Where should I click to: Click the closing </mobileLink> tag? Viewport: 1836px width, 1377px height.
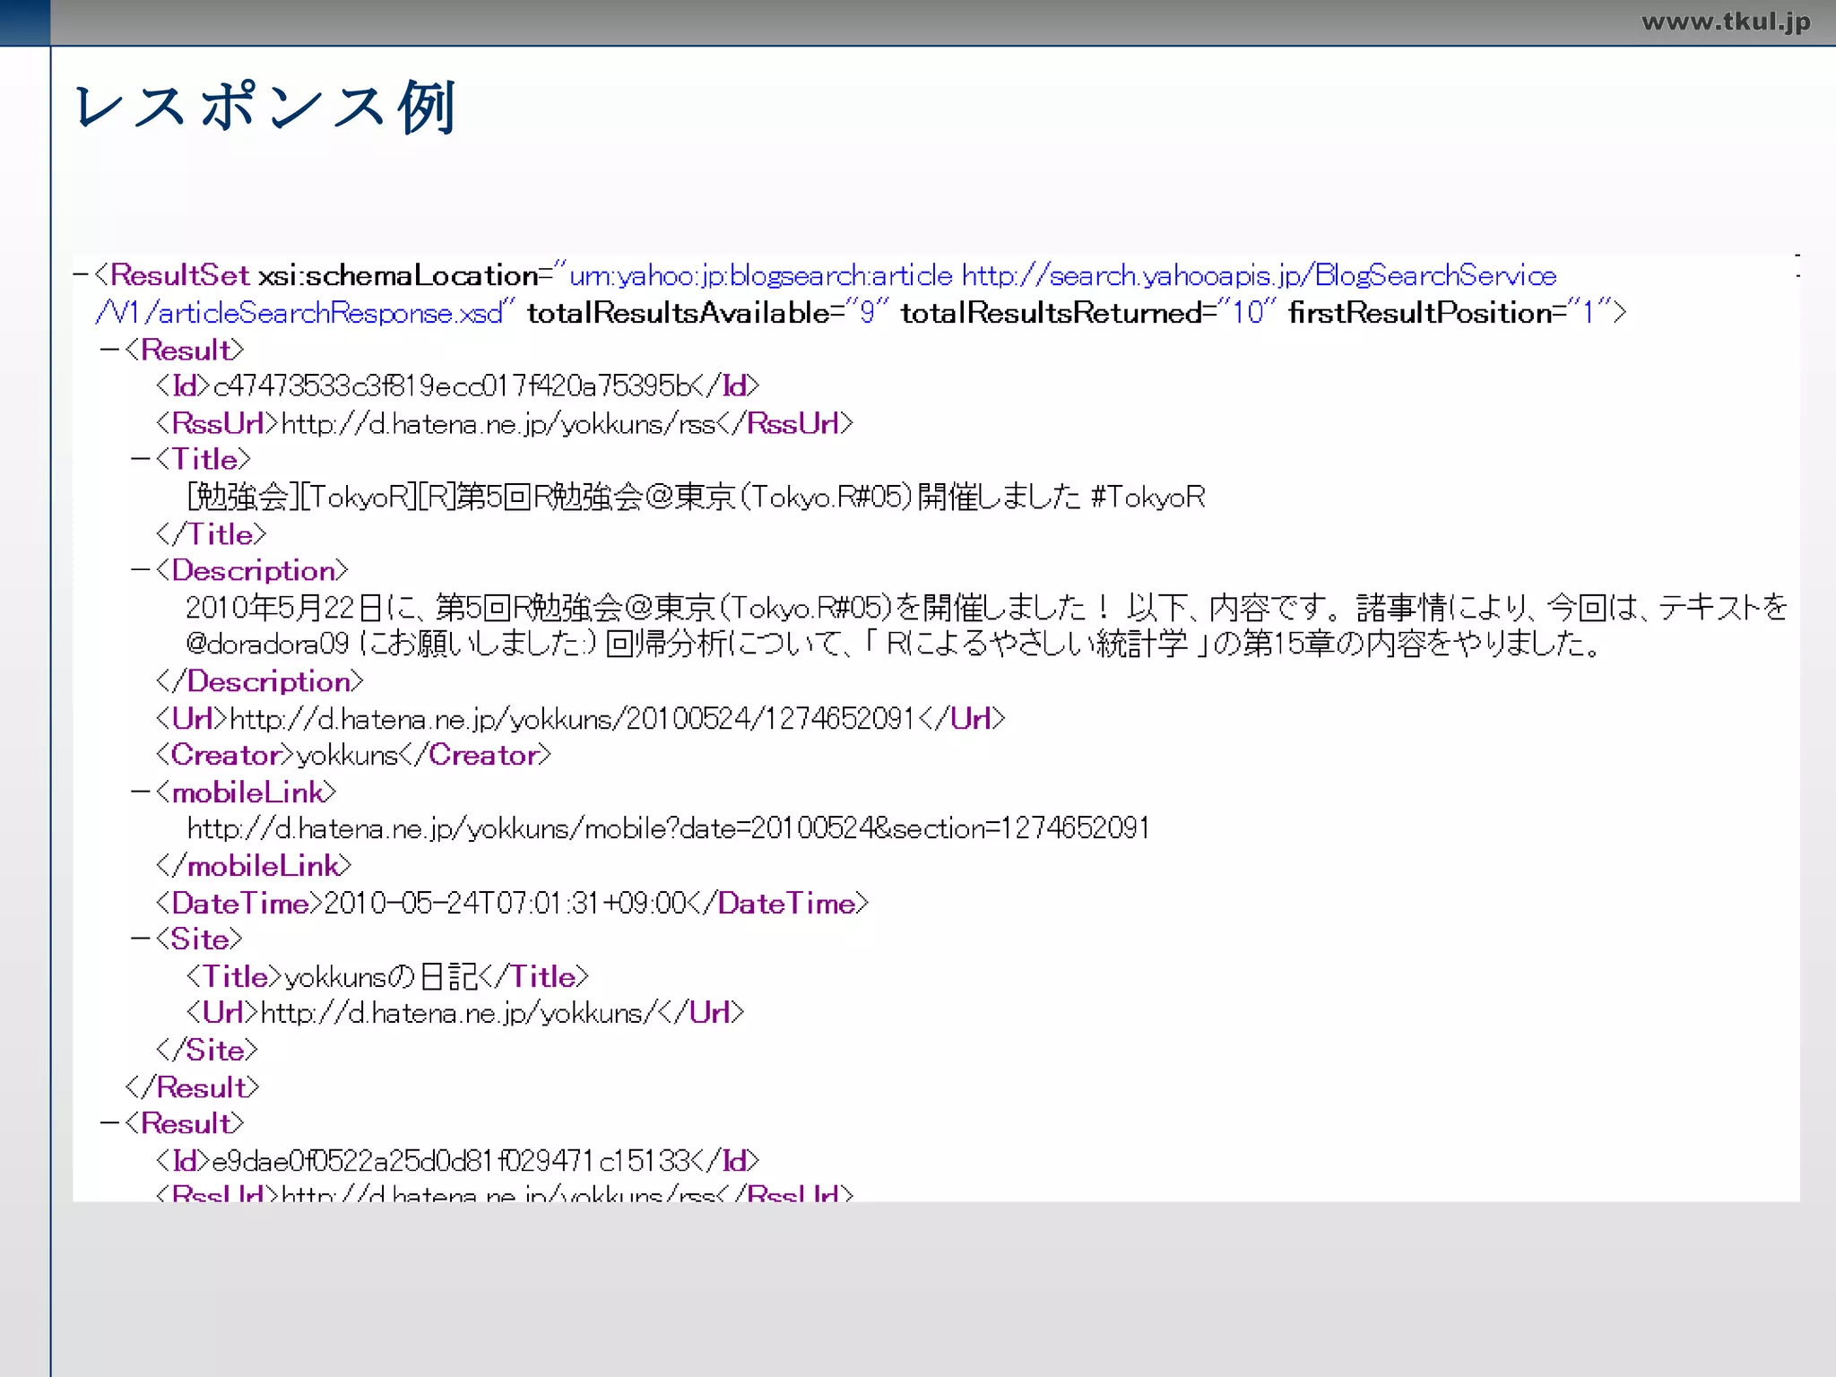(254, 866)
